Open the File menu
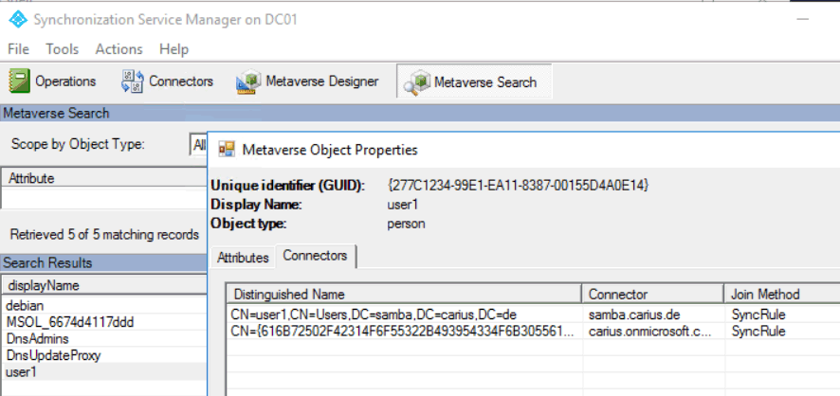 pyautogui.click(x=19, y=49)
